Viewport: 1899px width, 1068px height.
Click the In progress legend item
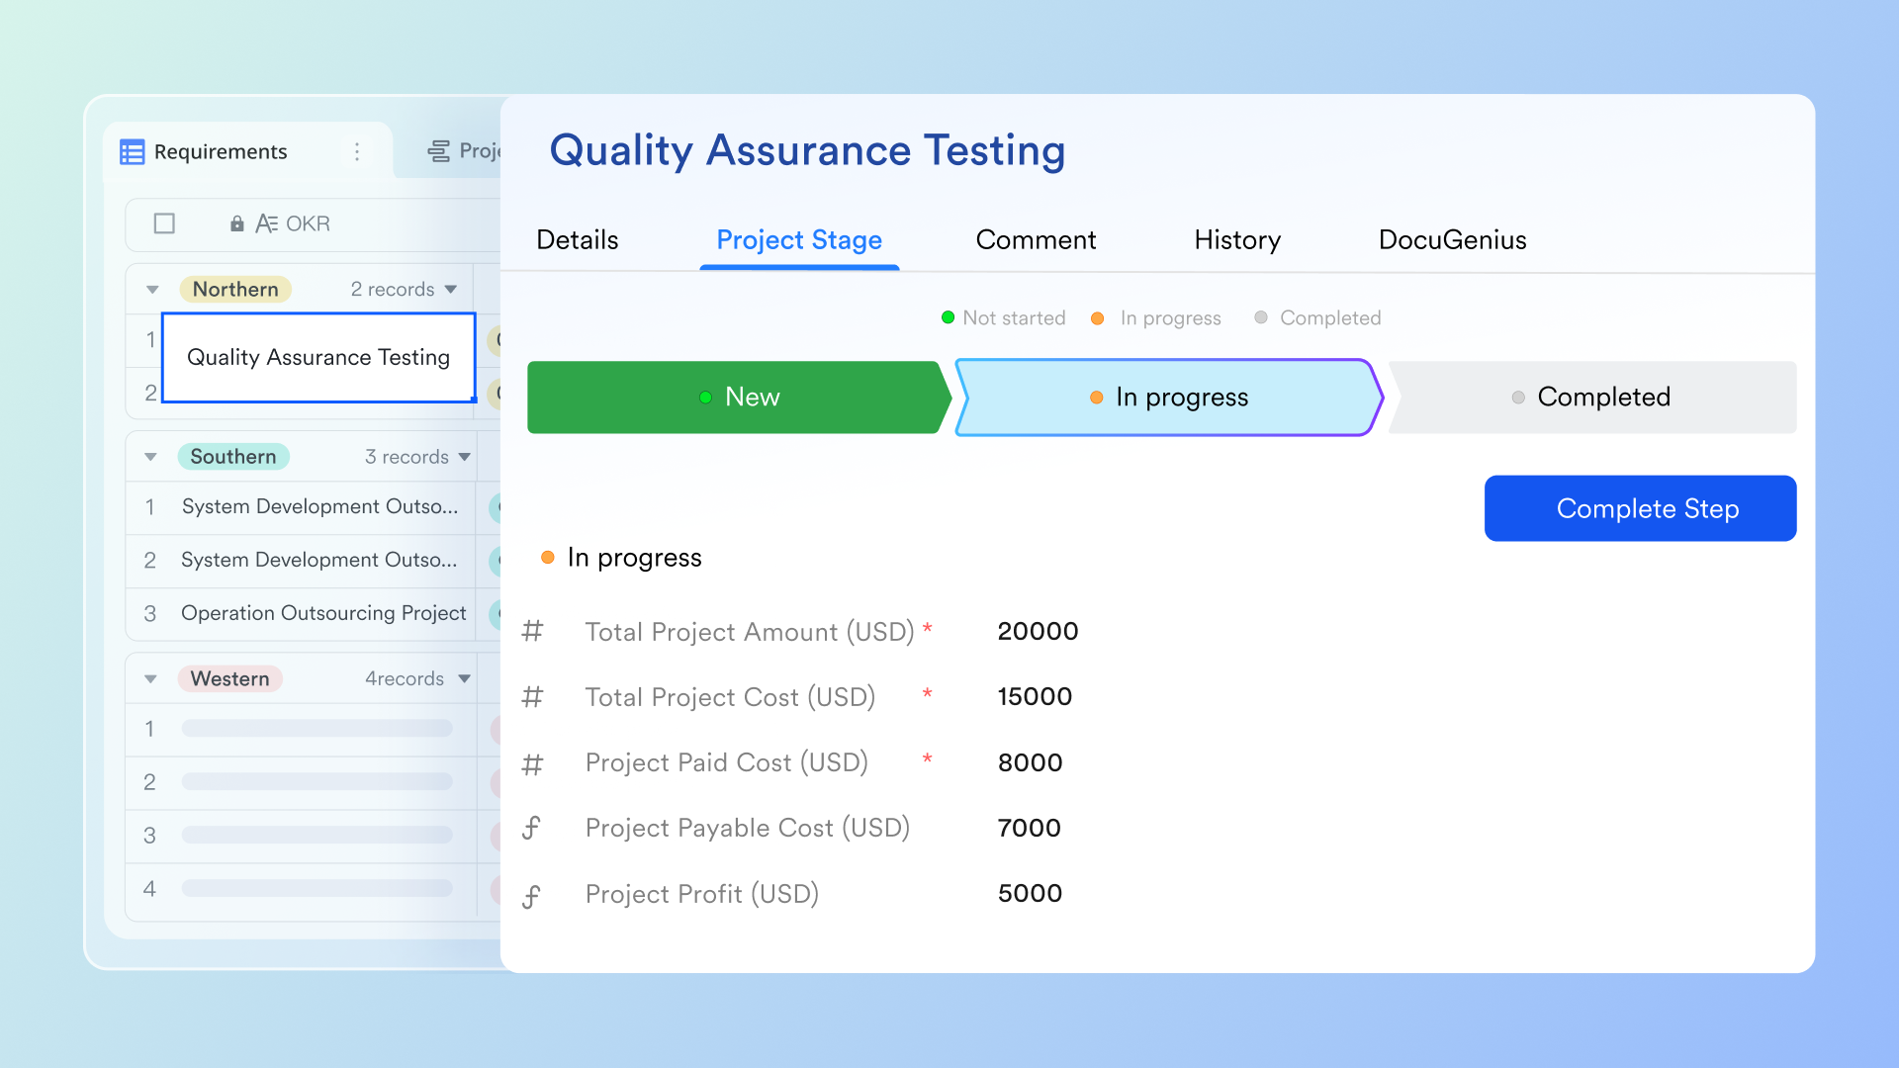(x=1156, y=318)
